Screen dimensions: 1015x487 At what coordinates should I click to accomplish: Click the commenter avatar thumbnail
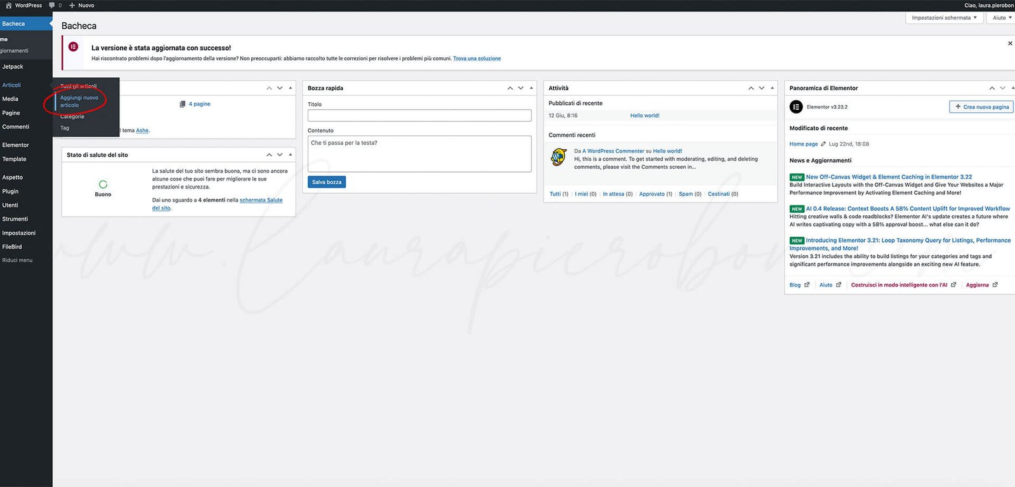click(x=559, y=157)
